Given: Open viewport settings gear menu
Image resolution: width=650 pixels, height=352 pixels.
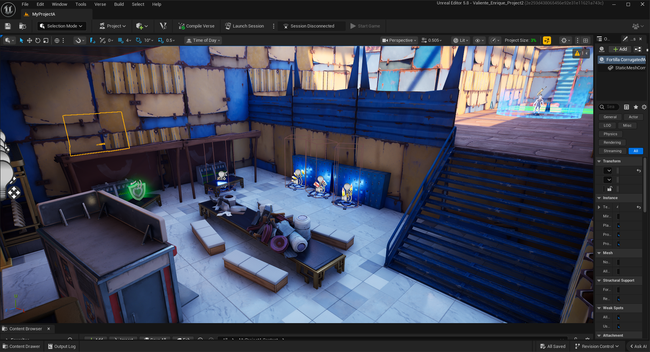Looking at the screenshot, I should (566, 40).
